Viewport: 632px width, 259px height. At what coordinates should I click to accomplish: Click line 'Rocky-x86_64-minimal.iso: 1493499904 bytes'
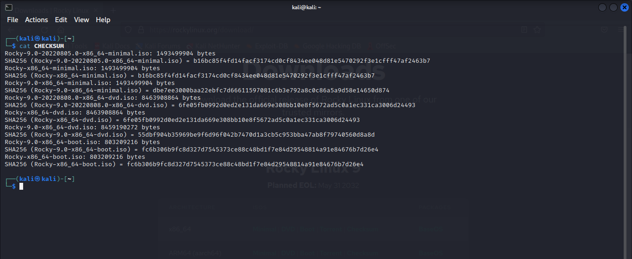(82, 68)
